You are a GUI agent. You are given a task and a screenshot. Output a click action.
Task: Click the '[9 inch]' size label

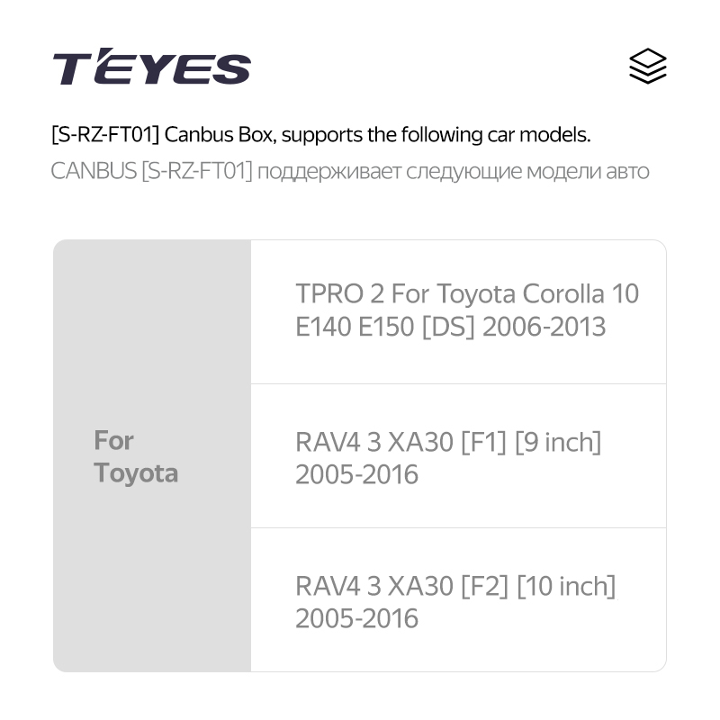tap(558, 442)
